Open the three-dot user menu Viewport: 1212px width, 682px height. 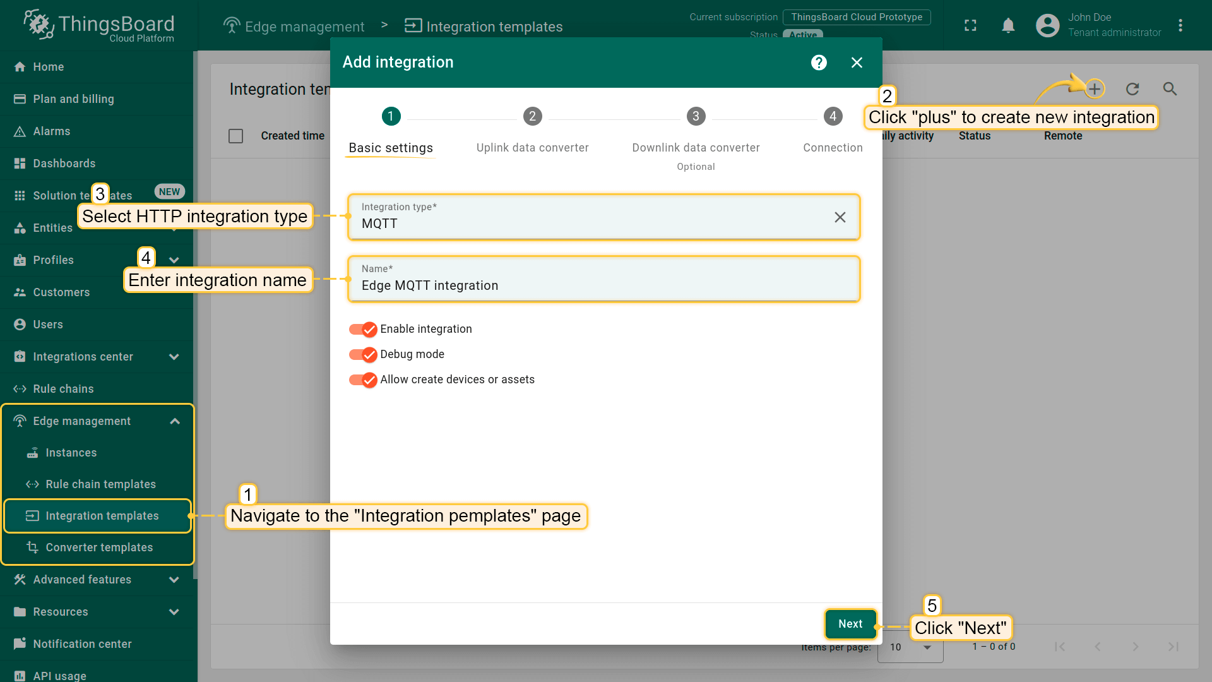1180,25
